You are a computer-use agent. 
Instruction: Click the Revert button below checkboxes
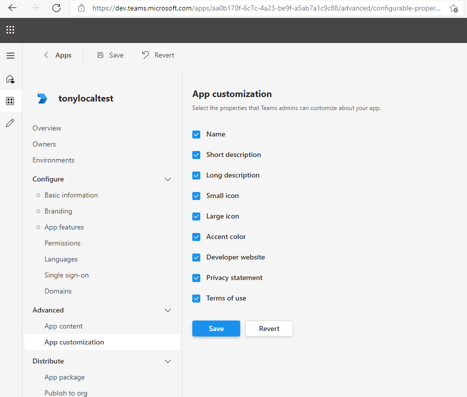click(269, 328)
